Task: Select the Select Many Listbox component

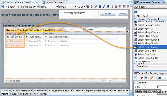Action: pyautogui.click(x=148, y=40)
